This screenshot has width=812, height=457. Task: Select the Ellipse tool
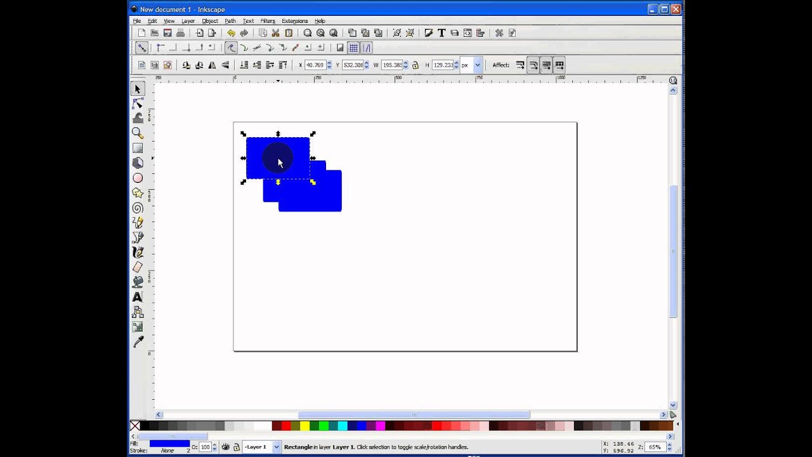point(138,178)
